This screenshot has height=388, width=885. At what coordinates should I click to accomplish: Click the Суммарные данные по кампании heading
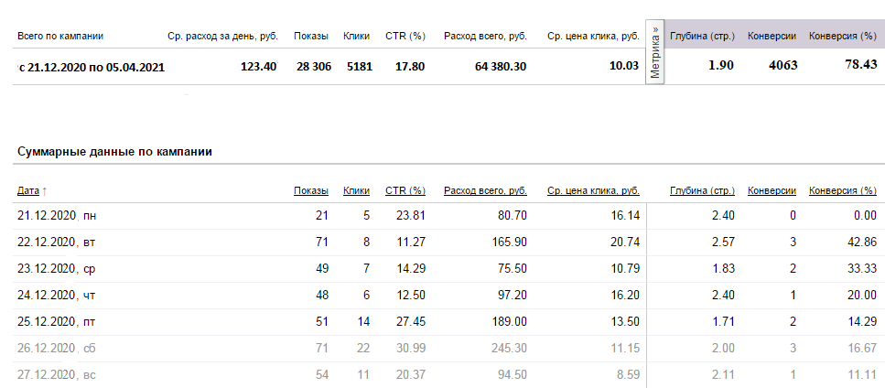tap(115, 152)
